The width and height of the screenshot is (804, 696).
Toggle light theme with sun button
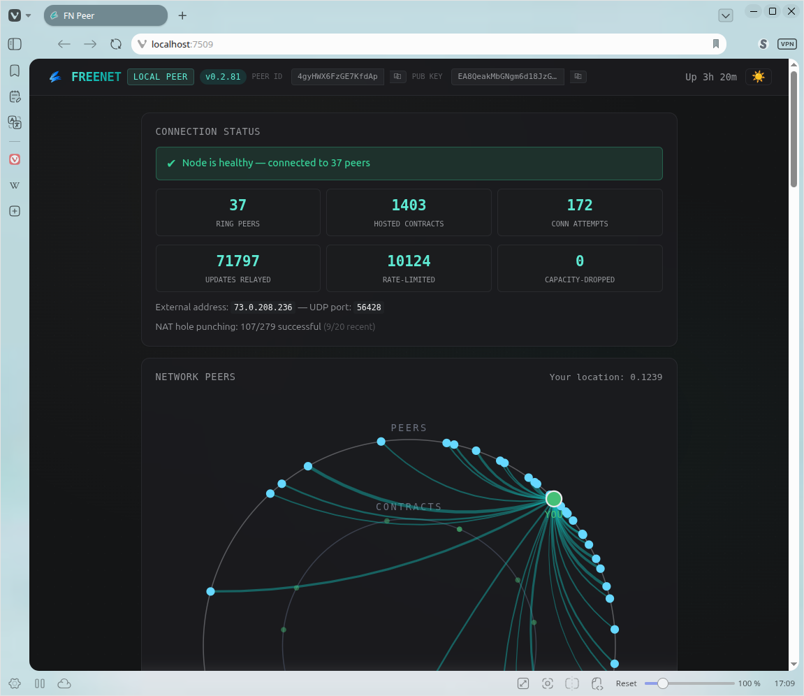coord(759,77)
